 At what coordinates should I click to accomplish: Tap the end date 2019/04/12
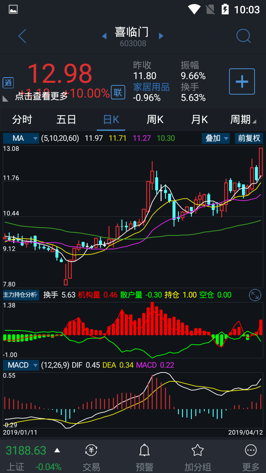coord(245,432)
